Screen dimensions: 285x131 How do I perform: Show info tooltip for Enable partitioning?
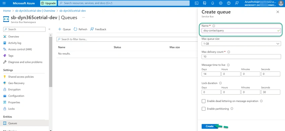[232, 109]
